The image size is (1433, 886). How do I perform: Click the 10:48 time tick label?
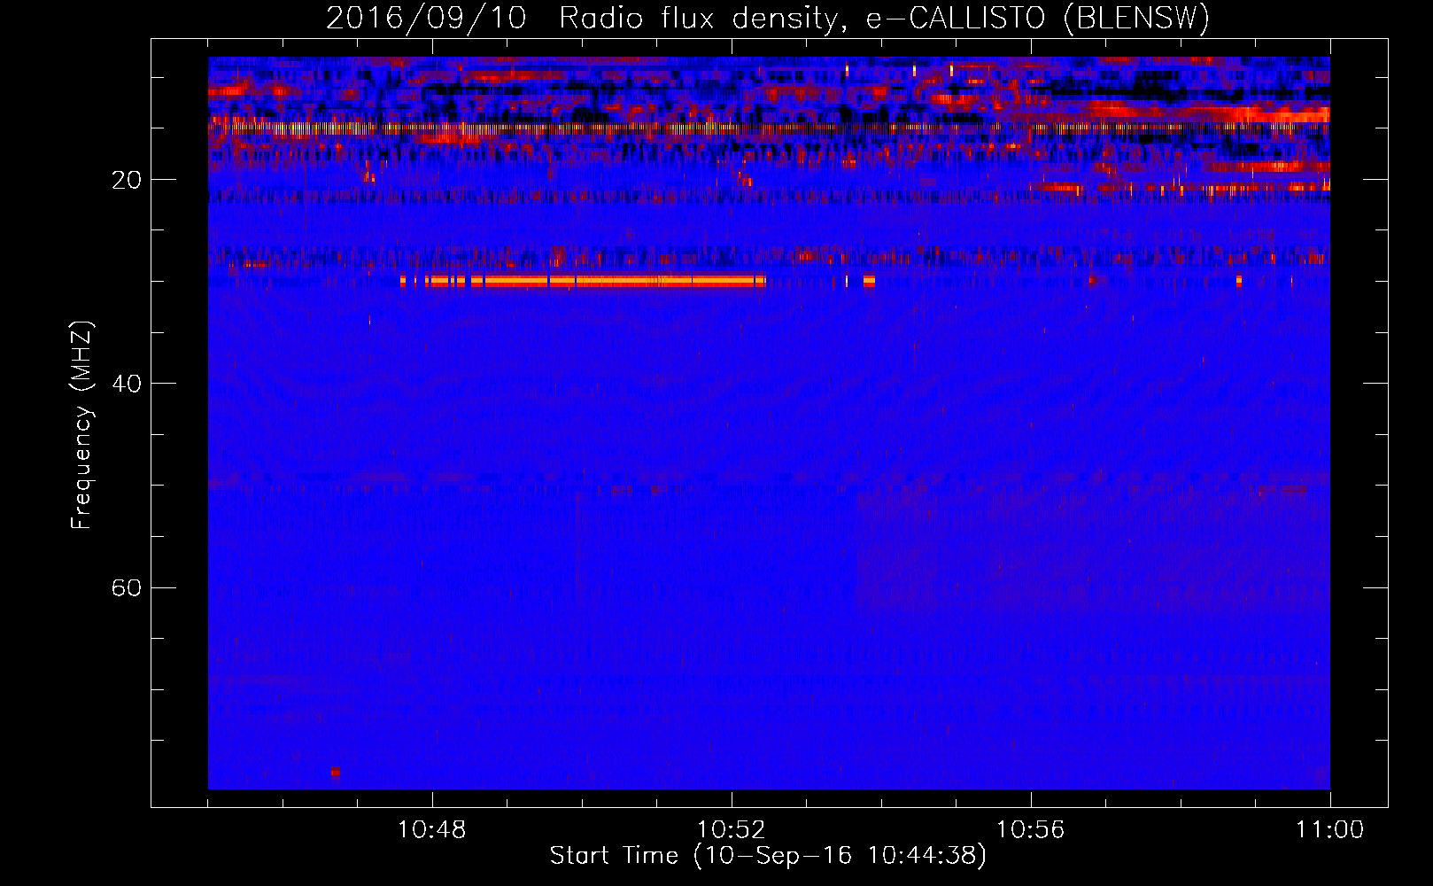click(x=432, y=829)
